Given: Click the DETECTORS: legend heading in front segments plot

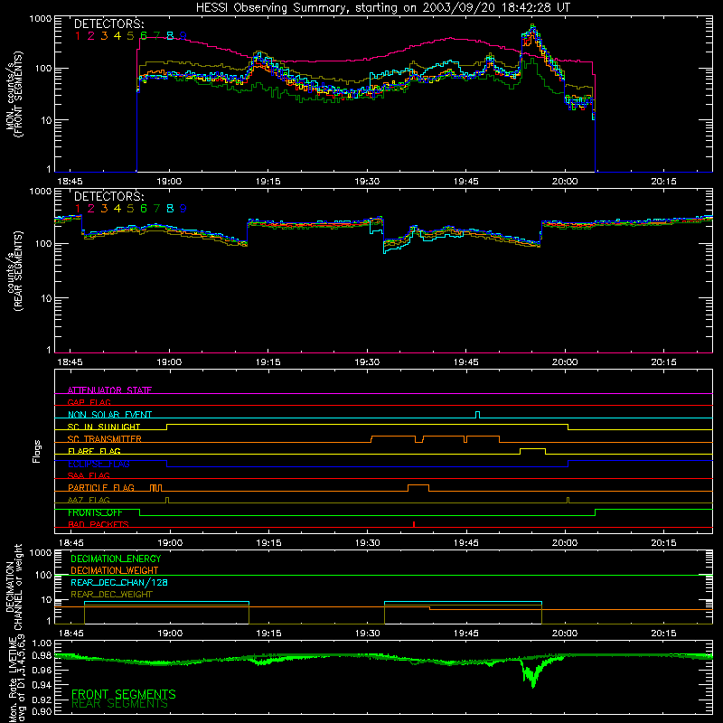Looking at the screenshot, I should [x=108, y=23].
